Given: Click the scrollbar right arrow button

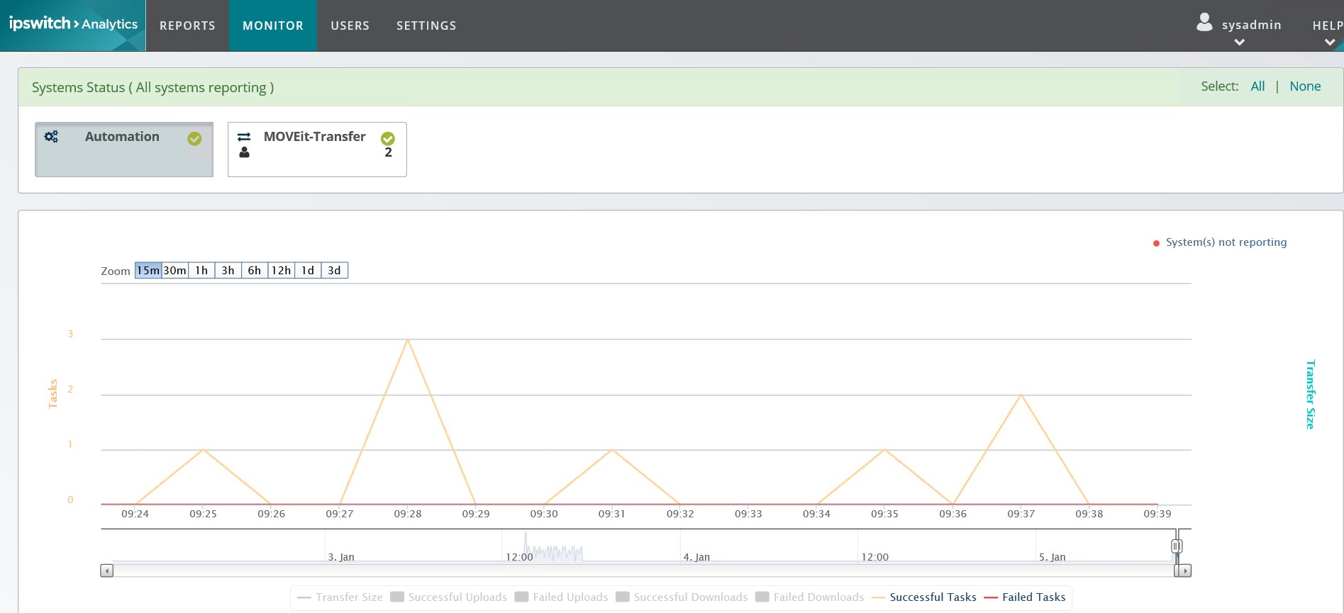Looking at the screenshot, I should point(1184,570).
